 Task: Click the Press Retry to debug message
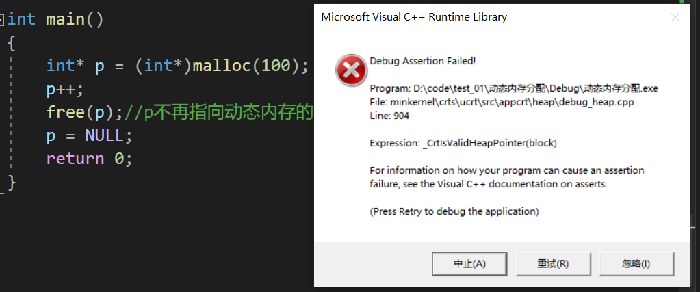point(454,211)
